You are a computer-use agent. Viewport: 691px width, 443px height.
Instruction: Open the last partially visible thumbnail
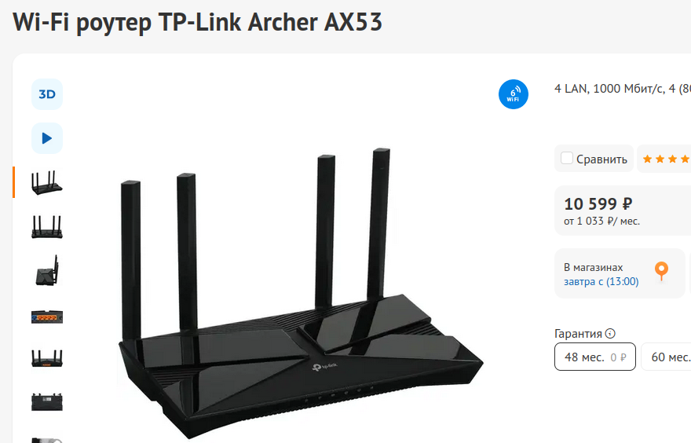coord(47,440)
